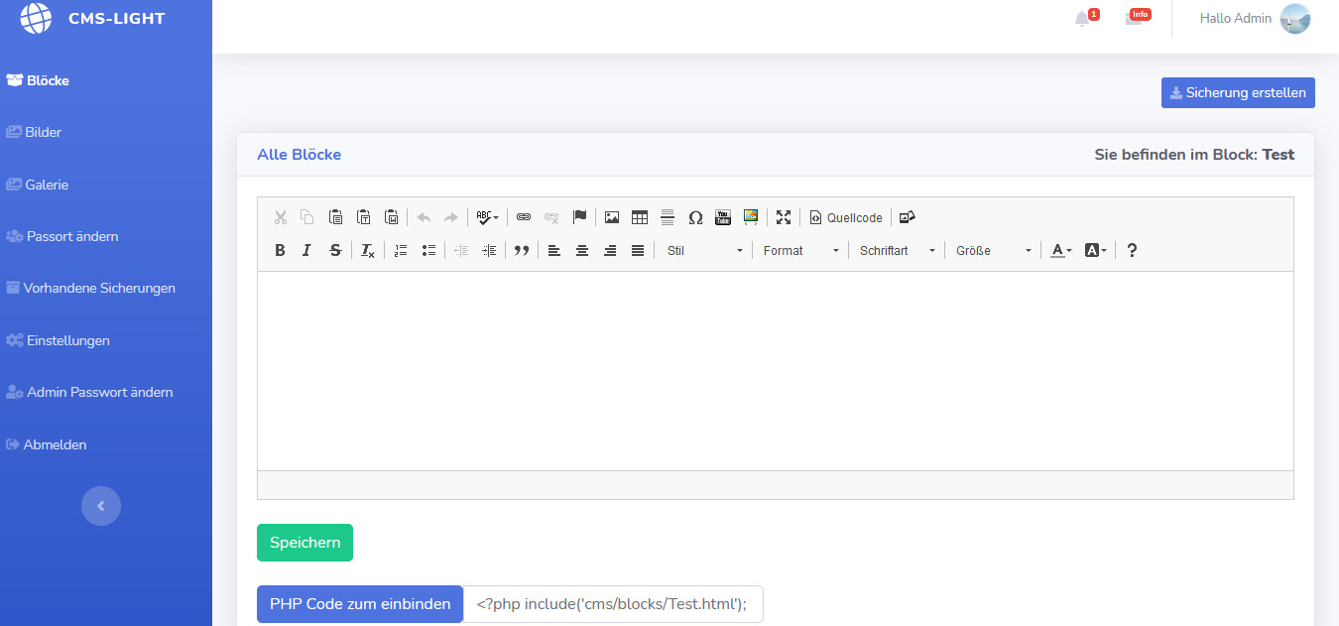The height and width of the screenshot is (626, 1339).
Task: Toggle bold formatting
Action: click(280, 250)
